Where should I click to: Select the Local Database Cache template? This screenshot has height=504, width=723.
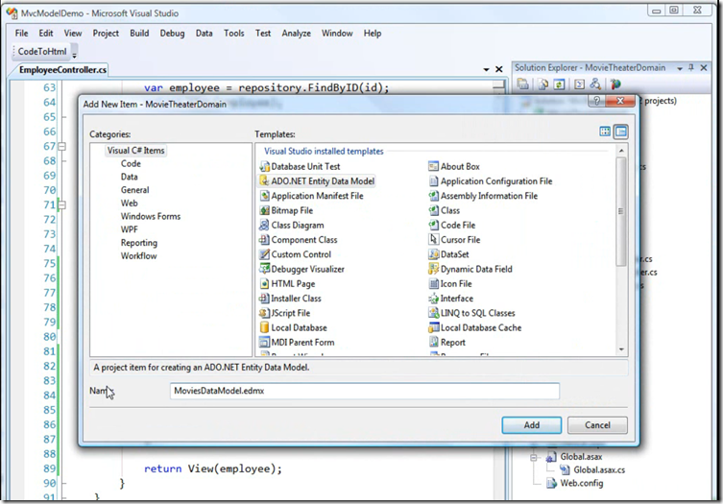pos(475,328)
